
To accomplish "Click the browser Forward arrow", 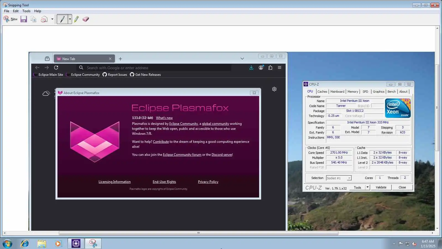I will (x=47, y=68).
